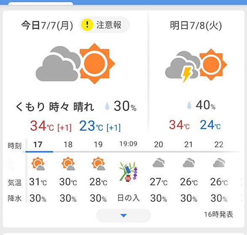Click the 20 o'clock cloudy icon
247x235 pixels.
tap(158, 163)
